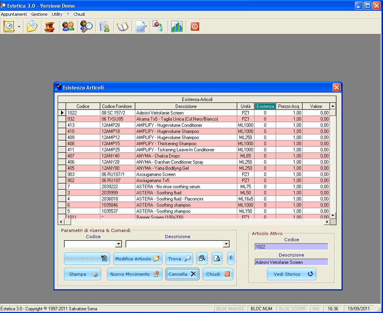Click the Cancella button

[x=182, y=274]
